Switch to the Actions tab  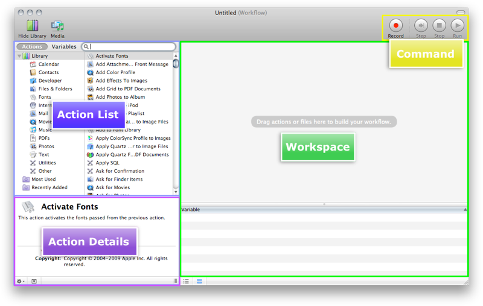(x=32, y=47)
